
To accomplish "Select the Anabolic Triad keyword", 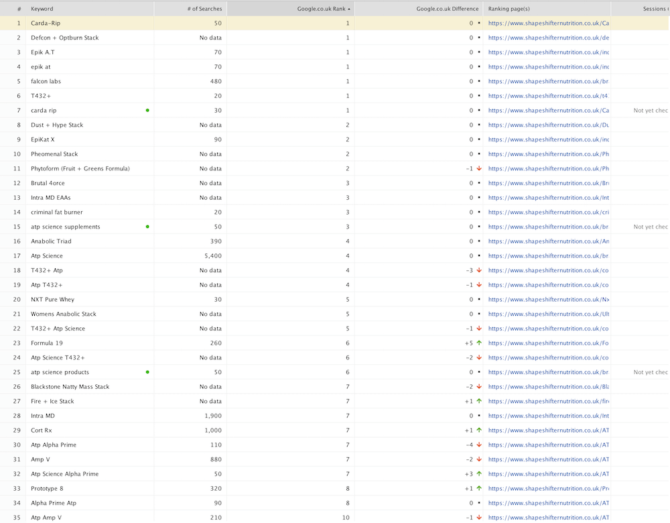I will 51,241.
